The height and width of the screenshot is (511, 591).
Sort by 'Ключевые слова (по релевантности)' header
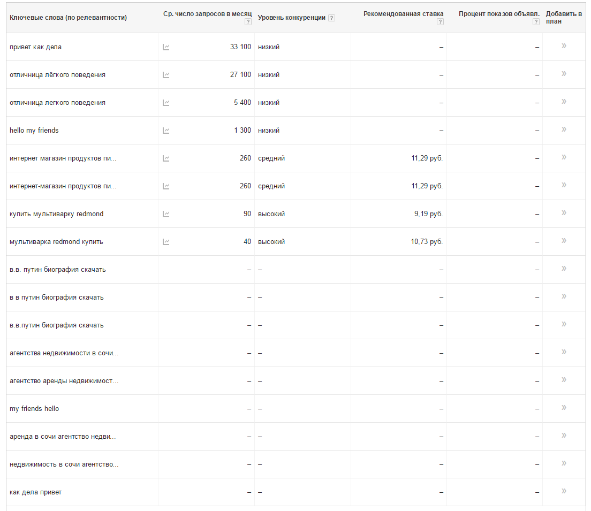(x=68, y=18)
